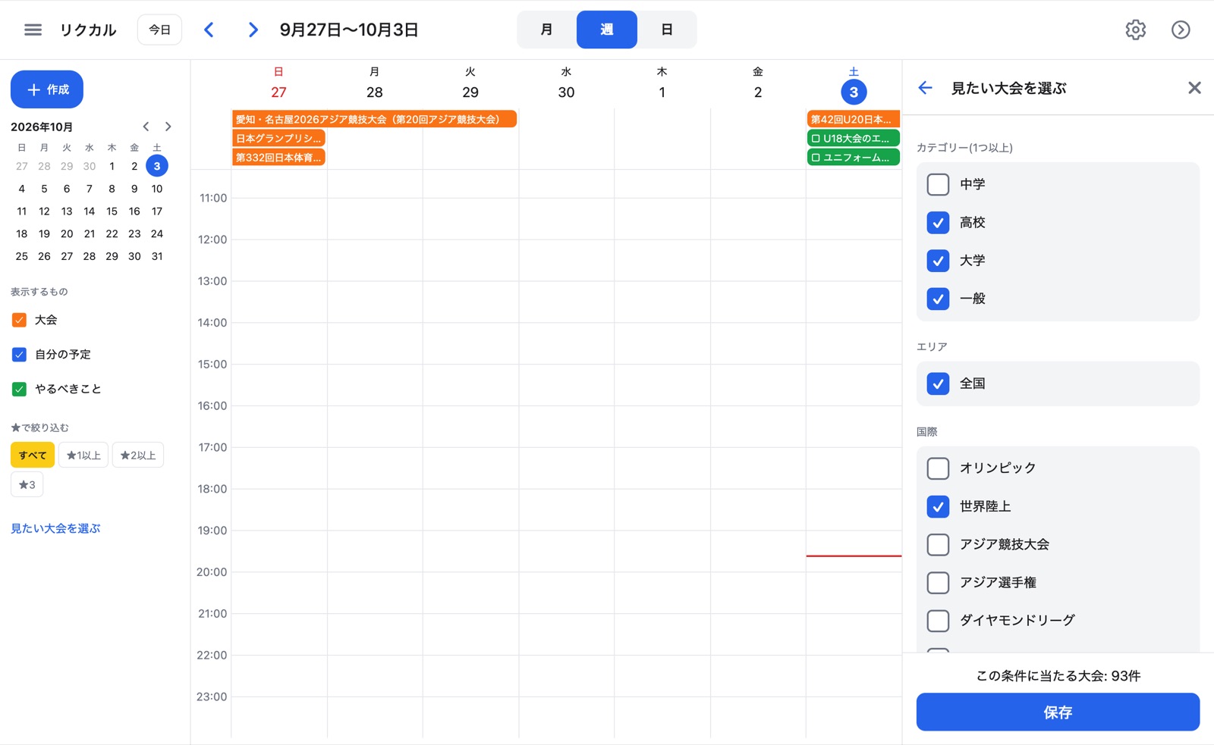The width and height of the screenshot is (1214, 745).
Task: Select すべて star filter
Action: coord(33,455)
